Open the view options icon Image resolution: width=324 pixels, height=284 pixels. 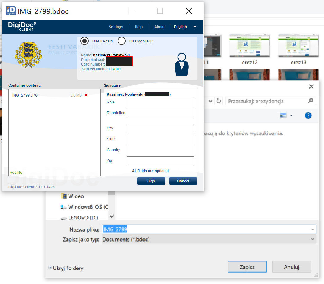pyautogui.click(x=283, y=116)
